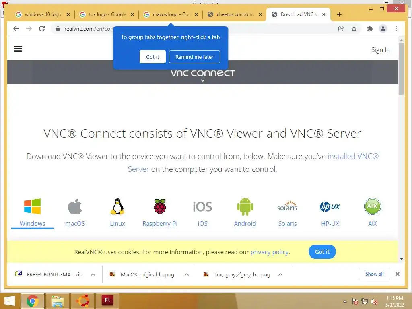
Task: Open File Explorer from the taskbar
Action: (57, 301)
